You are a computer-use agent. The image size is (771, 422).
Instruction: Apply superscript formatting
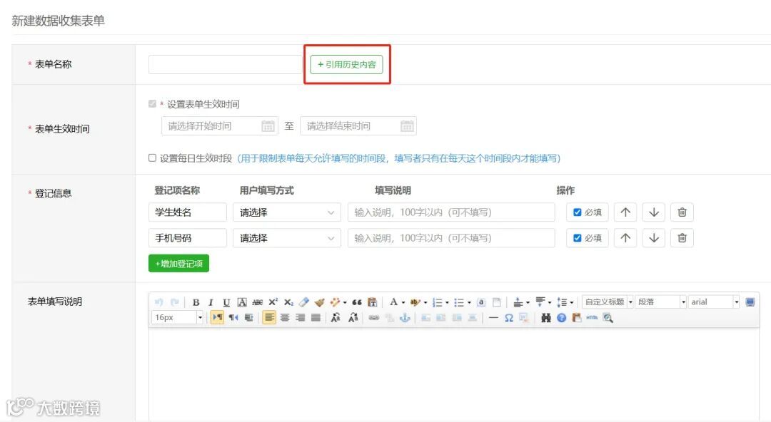[273, 302]
